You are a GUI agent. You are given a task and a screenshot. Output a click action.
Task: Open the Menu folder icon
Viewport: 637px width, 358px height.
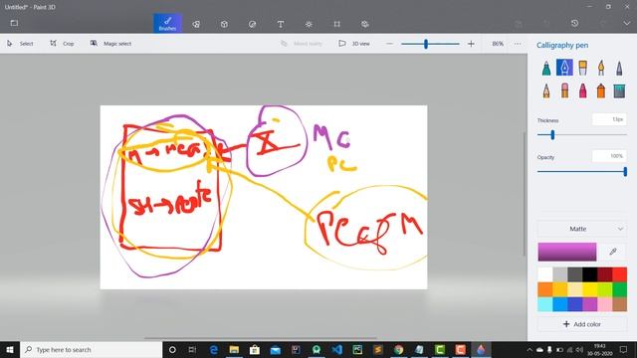[x=14, y=23]
